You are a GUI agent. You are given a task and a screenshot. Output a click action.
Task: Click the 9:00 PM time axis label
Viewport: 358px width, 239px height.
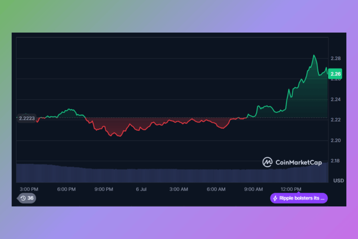point(104,189)
